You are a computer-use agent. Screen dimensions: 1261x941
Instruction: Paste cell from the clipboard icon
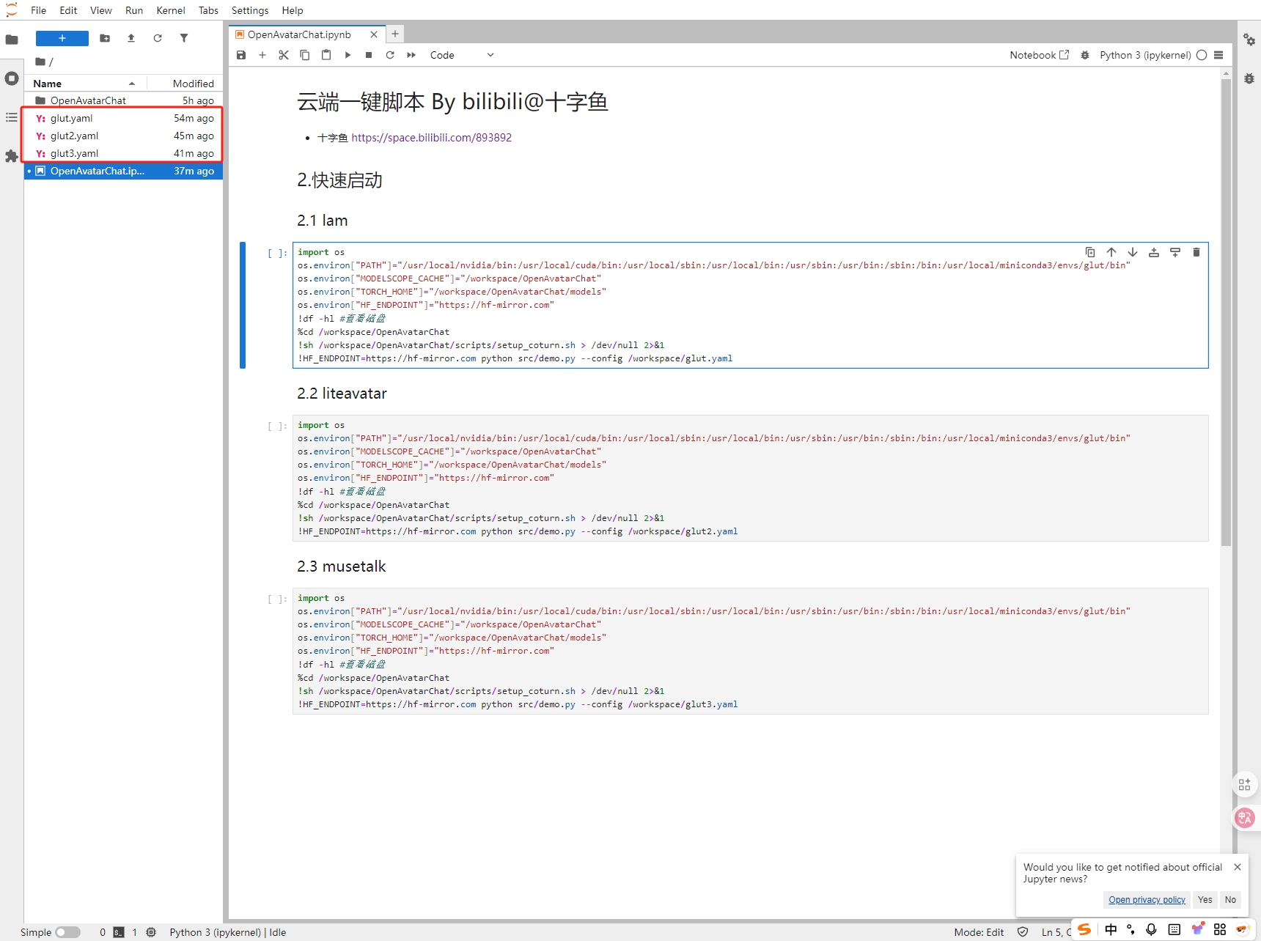coord(326,55)
